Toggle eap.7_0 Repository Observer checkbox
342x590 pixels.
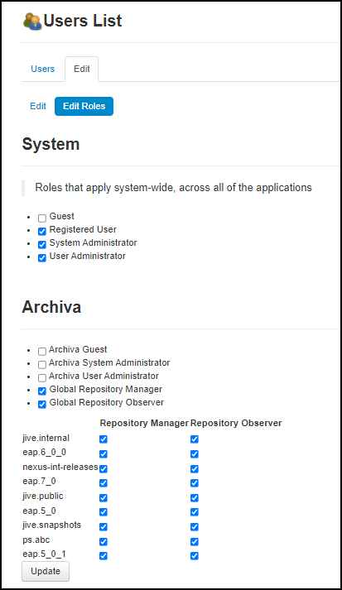[x=195, y=482]
